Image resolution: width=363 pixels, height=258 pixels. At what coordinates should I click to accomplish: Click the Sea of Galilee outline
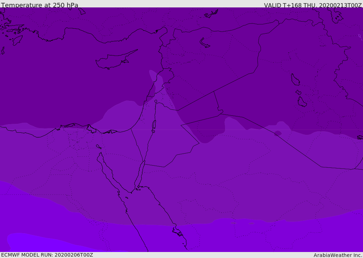156,102
